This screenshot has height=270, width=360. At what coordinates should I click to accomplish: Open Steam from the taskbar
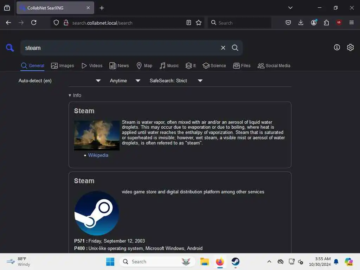(235, 262)
